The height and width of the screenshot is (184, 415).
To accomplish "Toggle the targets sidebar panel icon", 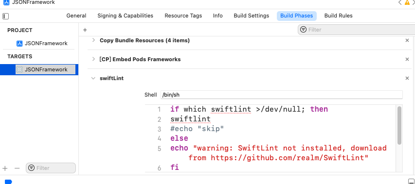I will (x=5, y=16).
